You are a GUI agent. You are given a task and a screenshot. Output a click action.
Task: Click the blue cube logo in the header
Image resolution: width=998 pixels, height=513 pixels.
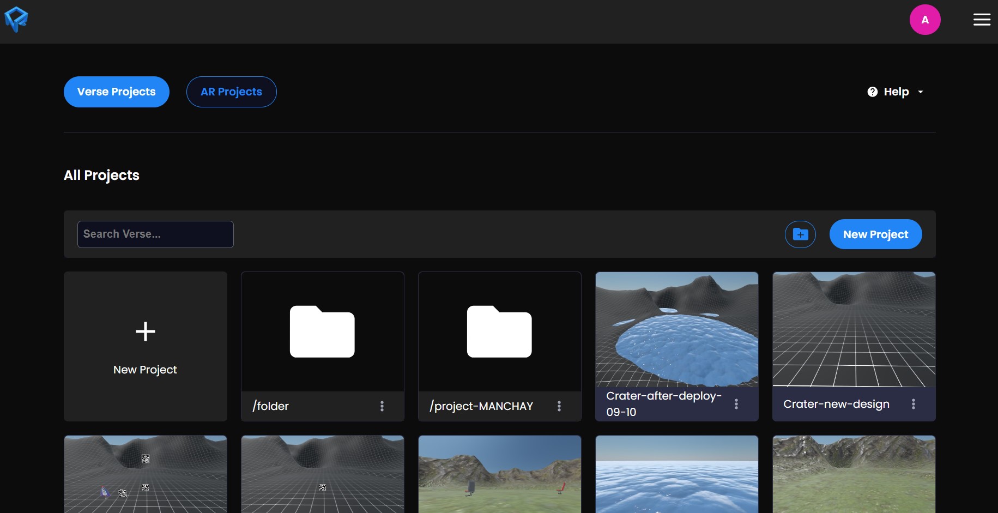point(16,20)
